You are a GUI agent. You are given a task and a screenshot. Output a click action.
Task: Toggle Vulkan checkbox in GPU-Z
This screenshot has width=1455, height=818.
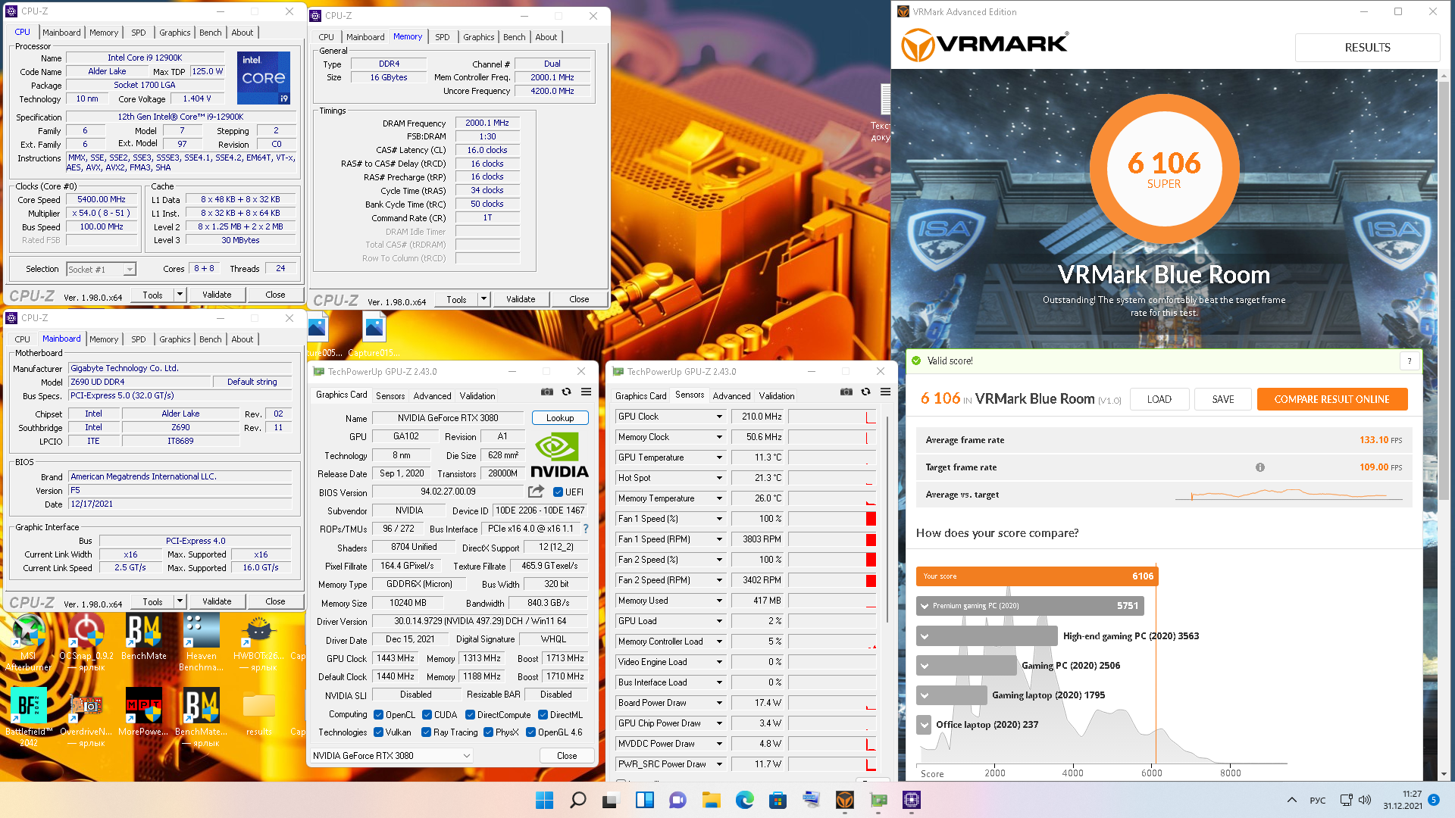tap(378, 732)
